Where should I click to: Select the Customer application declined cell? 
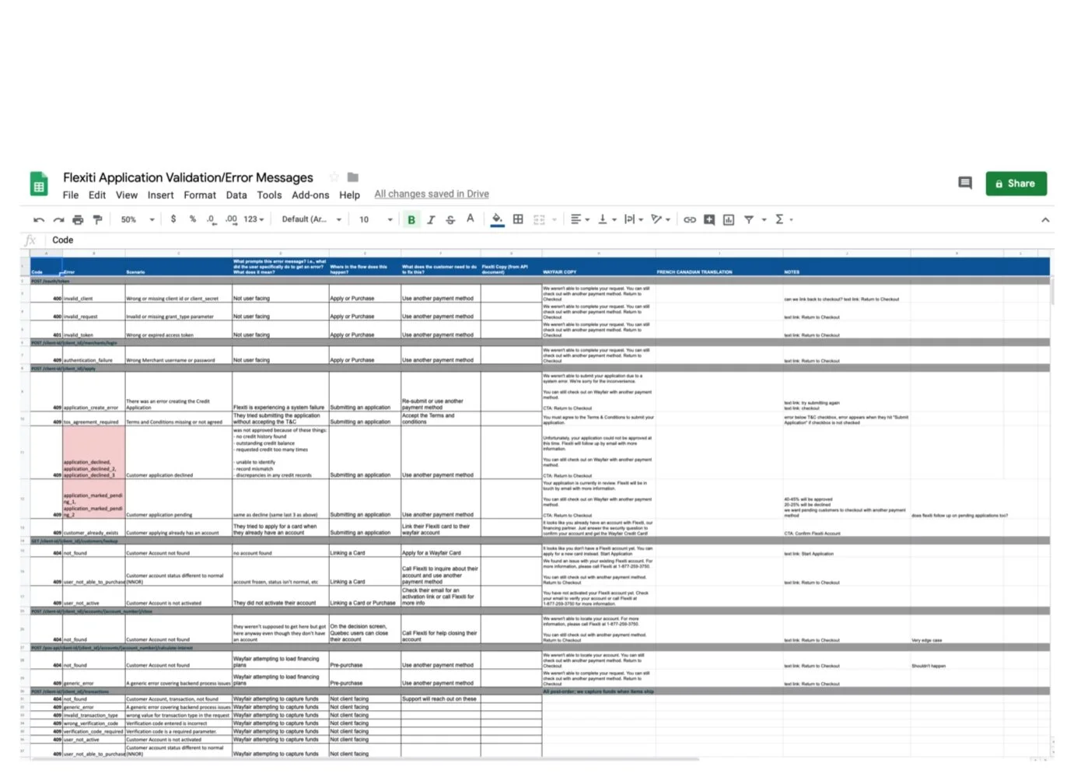tap(179, 452)
